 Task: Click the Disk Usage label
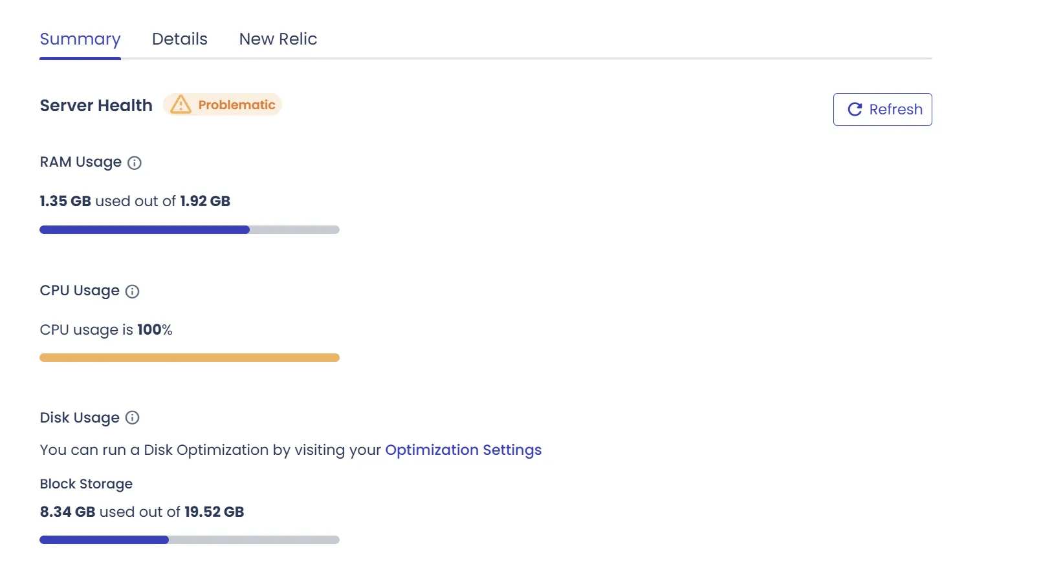tap(80, 418)
